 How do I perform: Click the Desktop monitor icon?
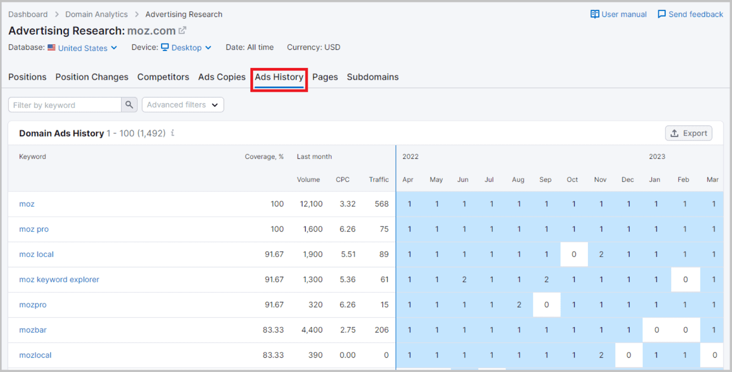165,47
